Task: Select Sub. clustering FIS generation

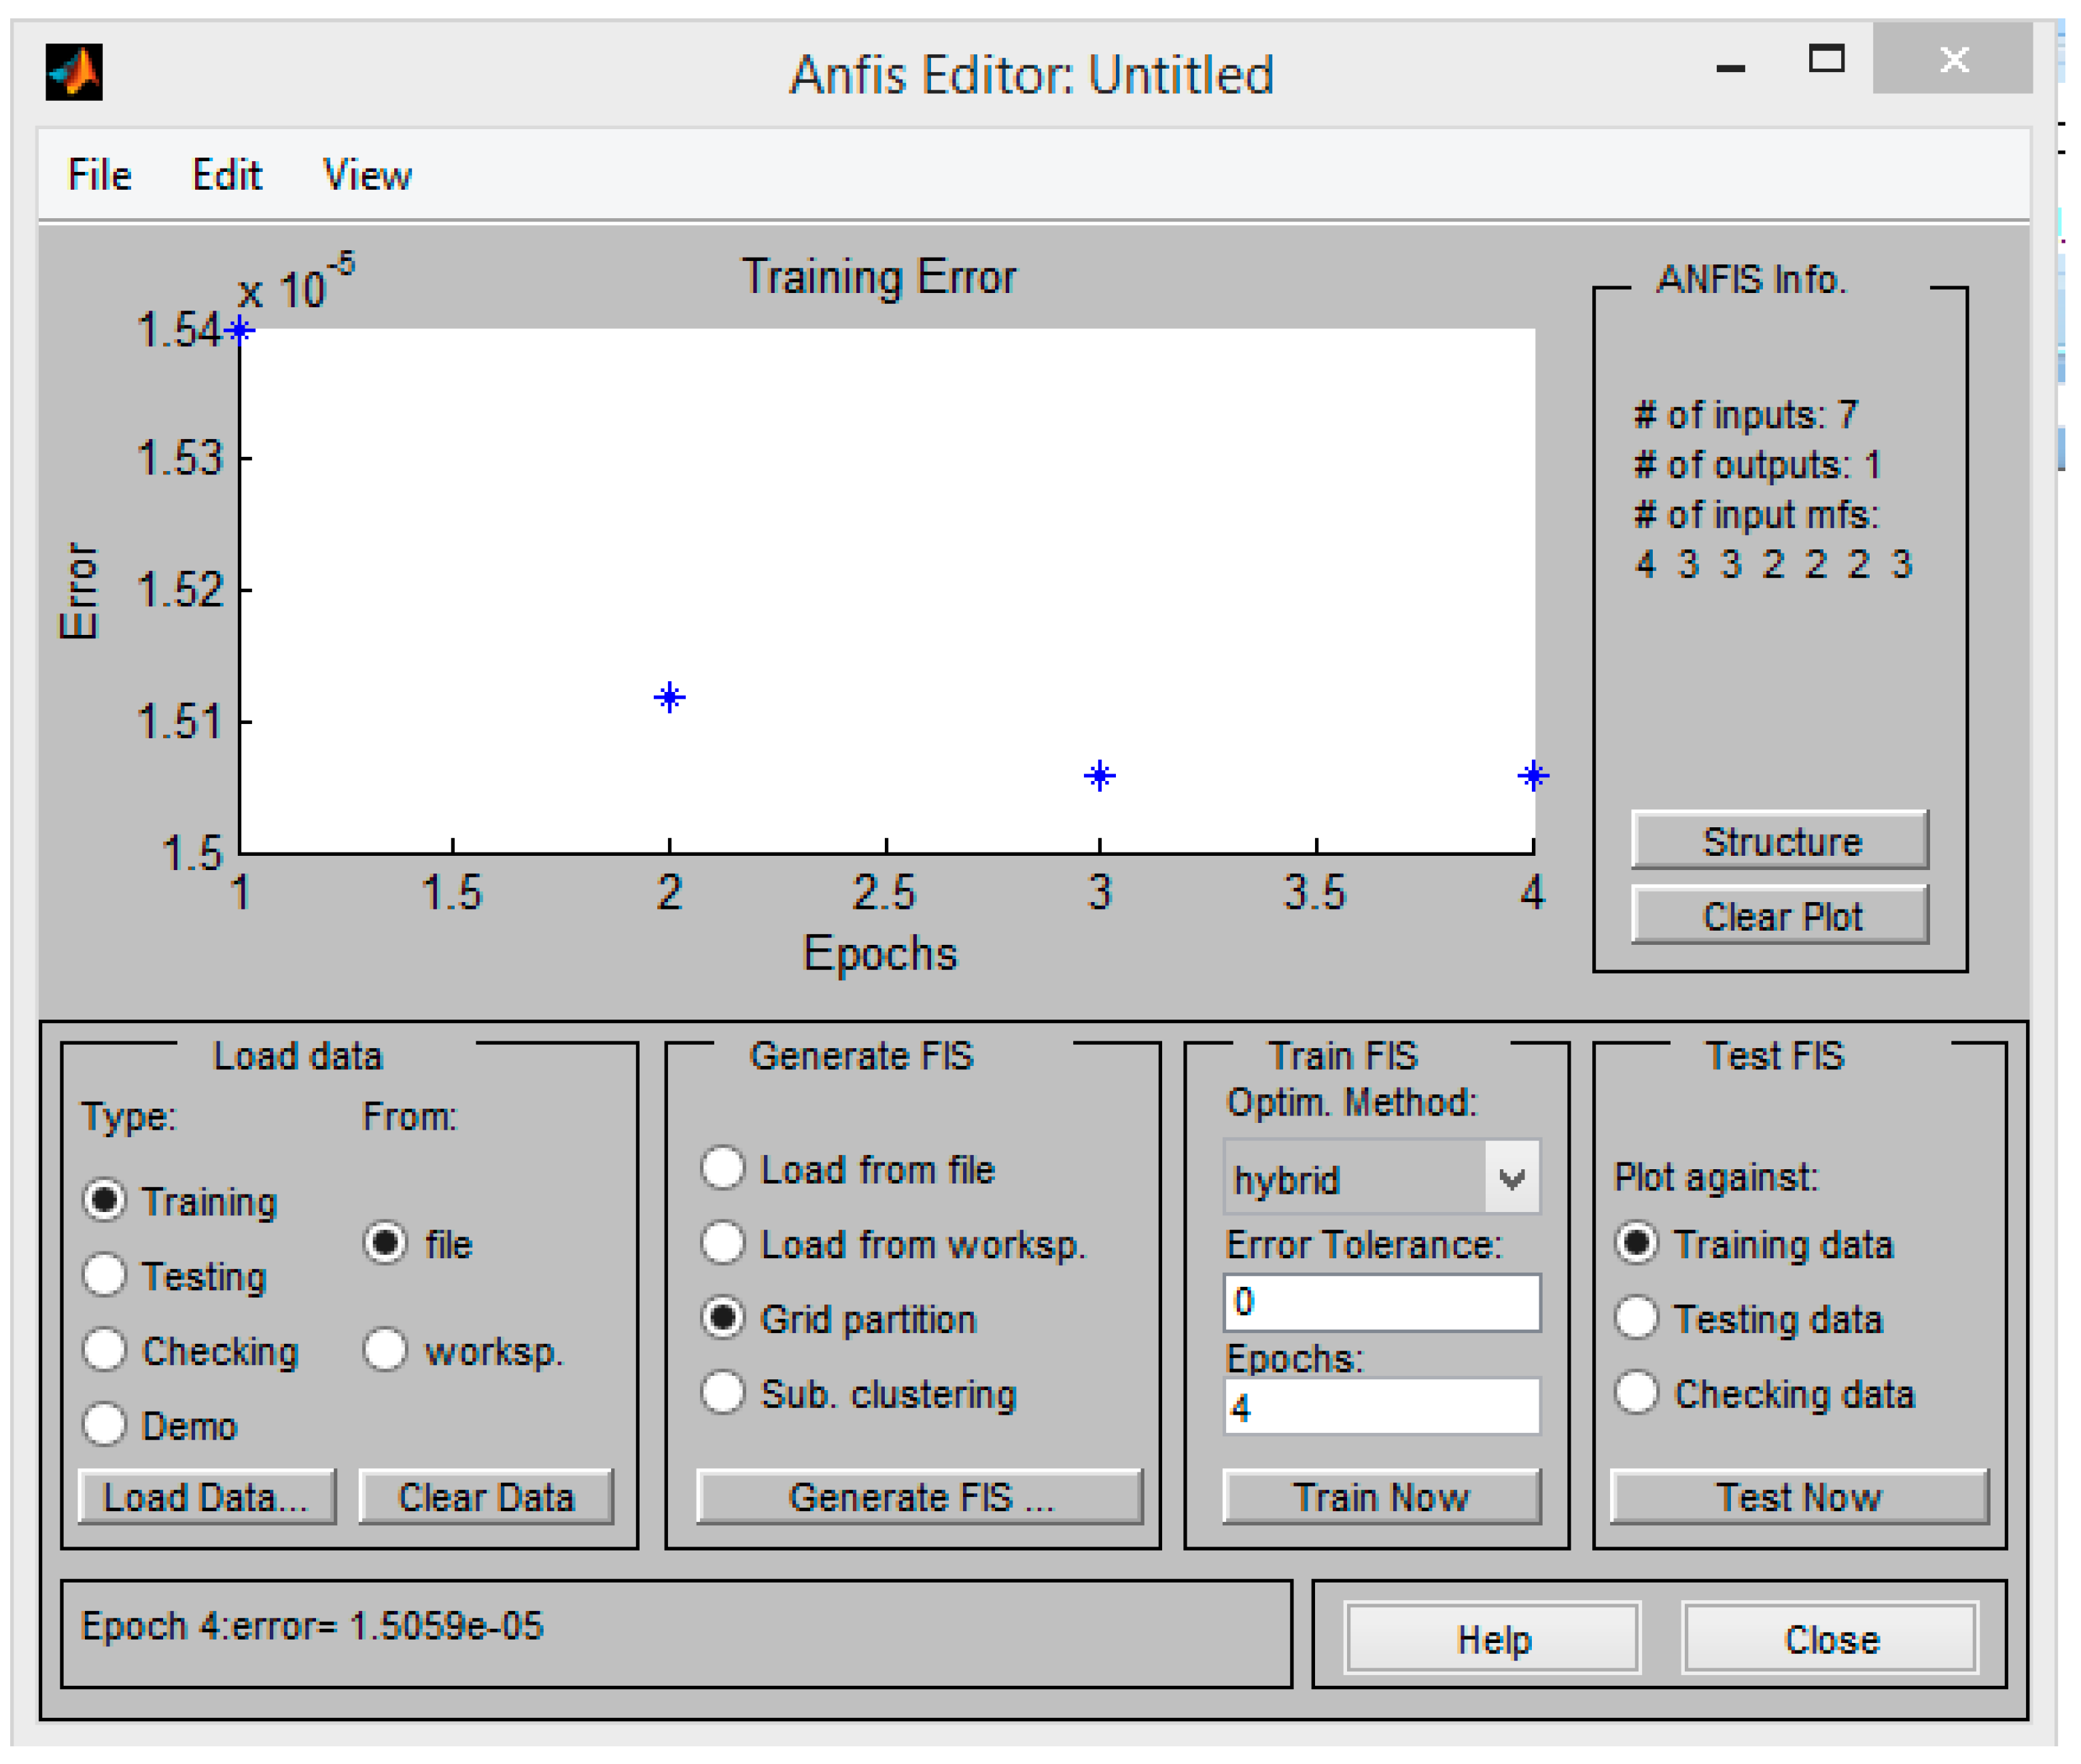Action: point(722,1393)
